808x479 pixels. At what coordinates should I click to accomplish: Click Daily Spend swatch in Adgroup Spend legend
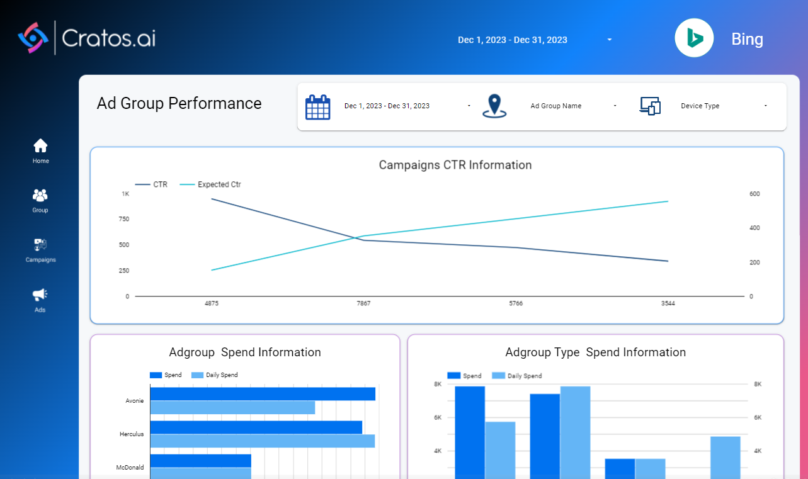click(x=197, y=375)
